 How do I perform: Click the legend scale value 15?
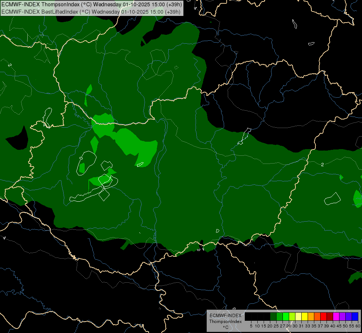pos(264,326)
